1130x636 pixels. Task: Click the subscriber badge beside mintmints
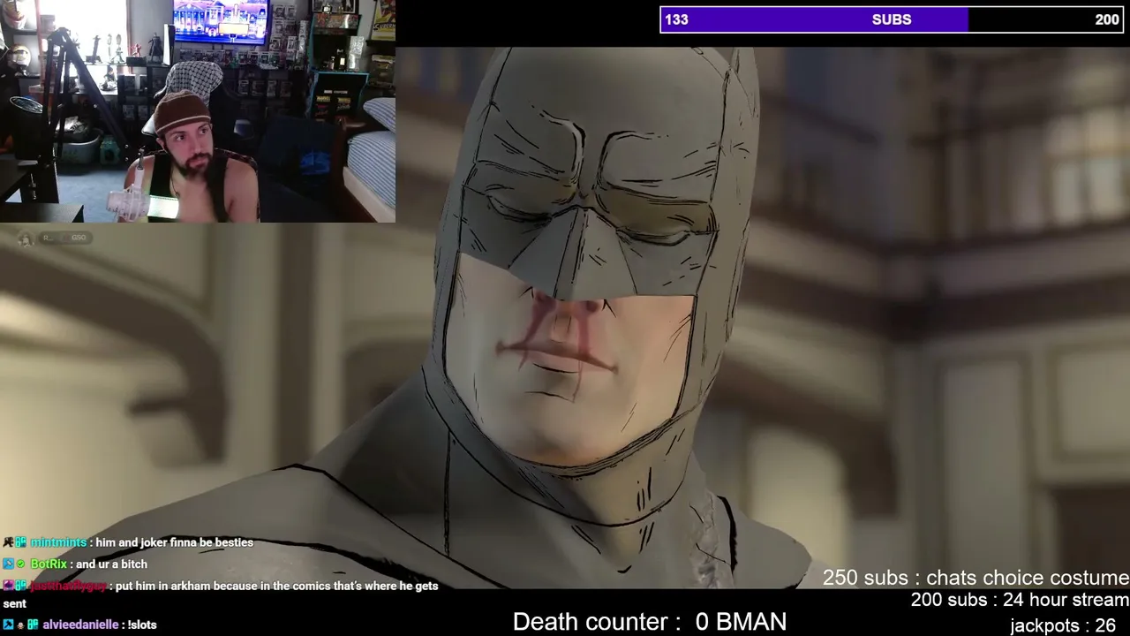point(21,542)
